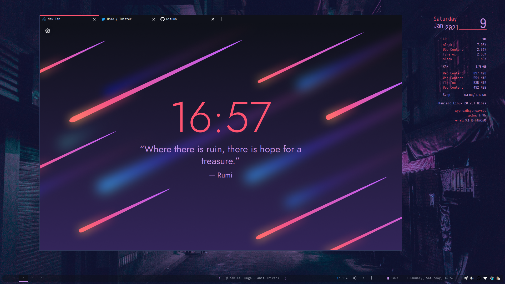The width and height of the screenshot is (505, 284).
Task: Click Telegram tray icon
Action: point(466,278)
